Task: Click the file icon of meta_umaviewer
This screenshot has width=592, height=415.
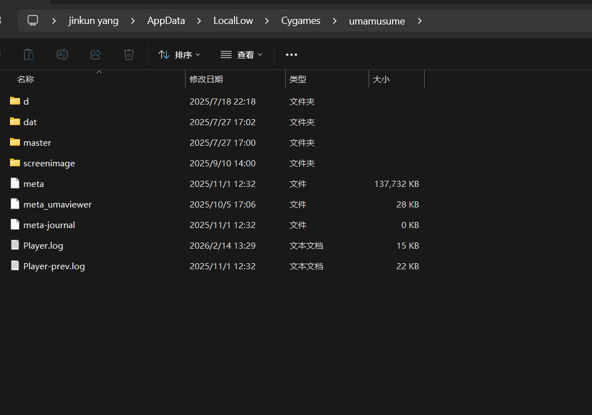Action: [15, 204]
